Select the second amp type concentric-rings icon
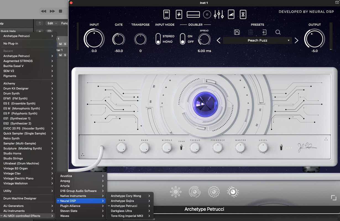The width and height of the screenshot is (340, 221). [195, 192]
